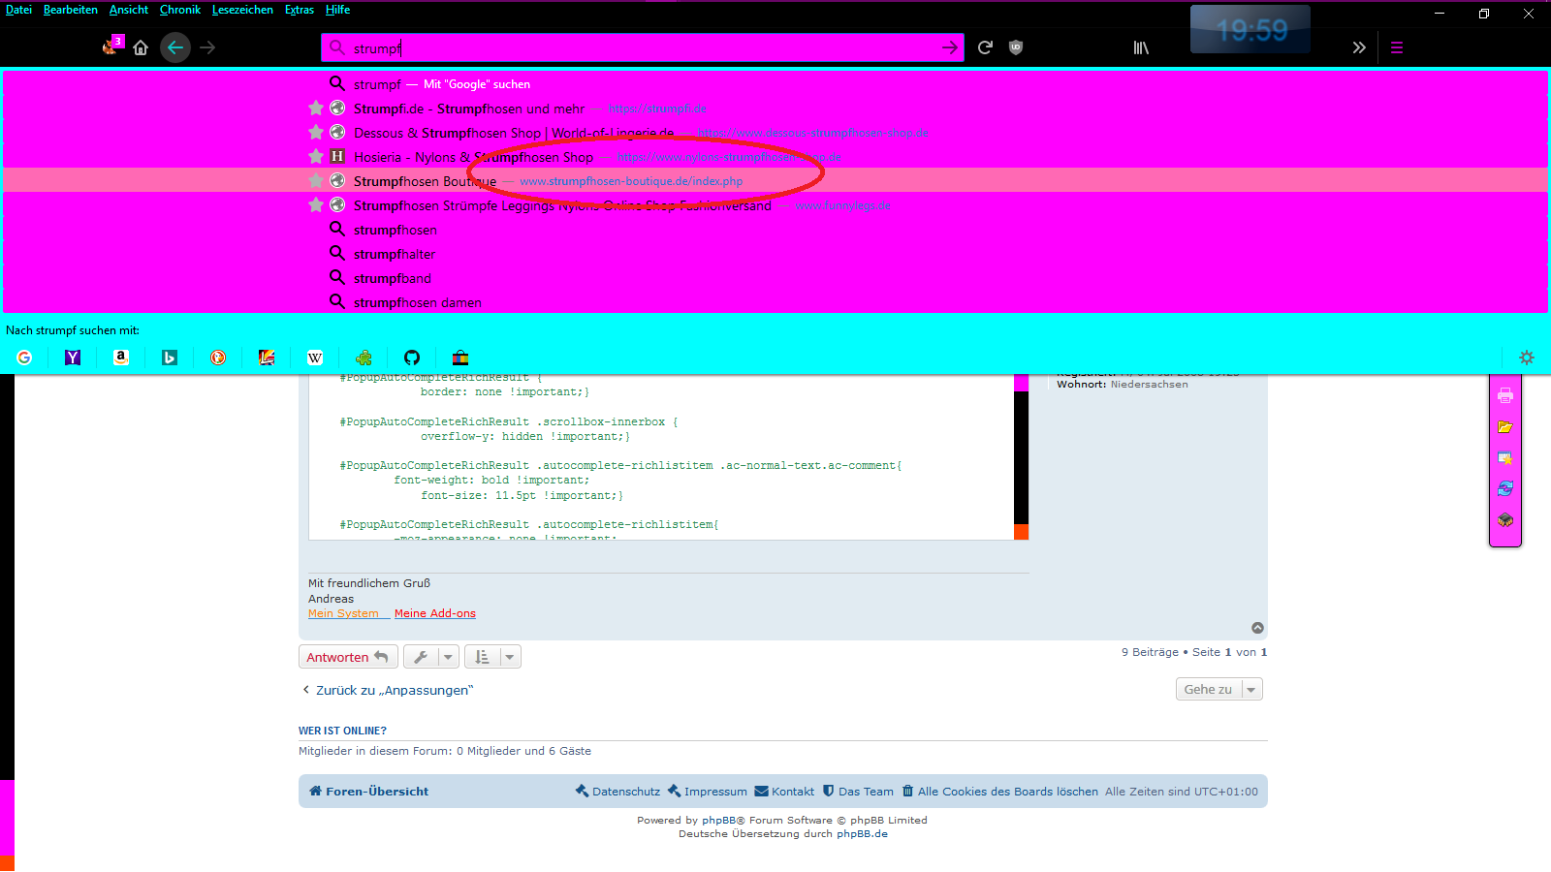The width and height of the screenshot is (1551, 872).
Task: Click 'Alle Cookies des Boards löschen' link
Action: (x=1000, y=792)
